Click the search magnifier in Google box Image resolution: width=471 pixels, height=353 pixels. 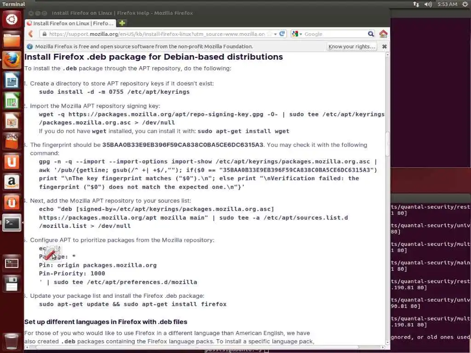pos(371,34)
